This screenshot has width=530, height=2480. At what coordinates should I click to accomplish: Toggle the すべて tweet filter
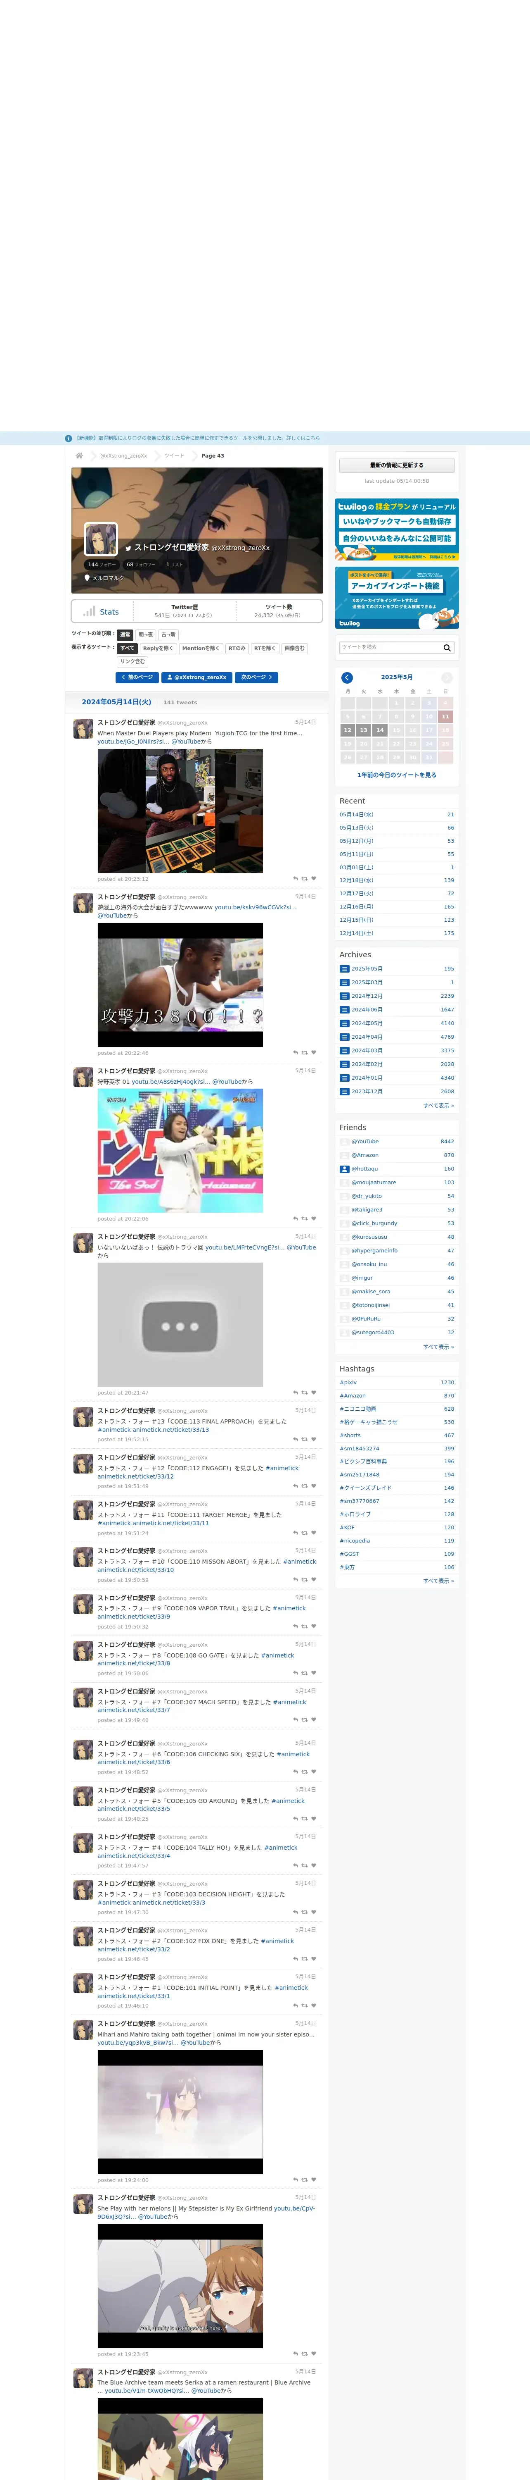pyautogui.click(x=127, y=648)
